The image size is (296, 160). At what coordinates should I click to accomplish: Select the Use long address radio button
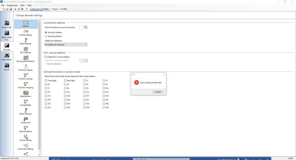pyautogui.click(x=46, y=36)
